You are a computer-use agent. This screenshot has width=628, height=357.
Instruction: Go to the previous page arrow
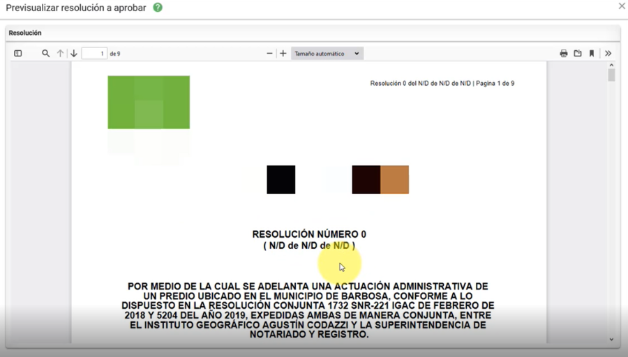(x=61, y=54)
